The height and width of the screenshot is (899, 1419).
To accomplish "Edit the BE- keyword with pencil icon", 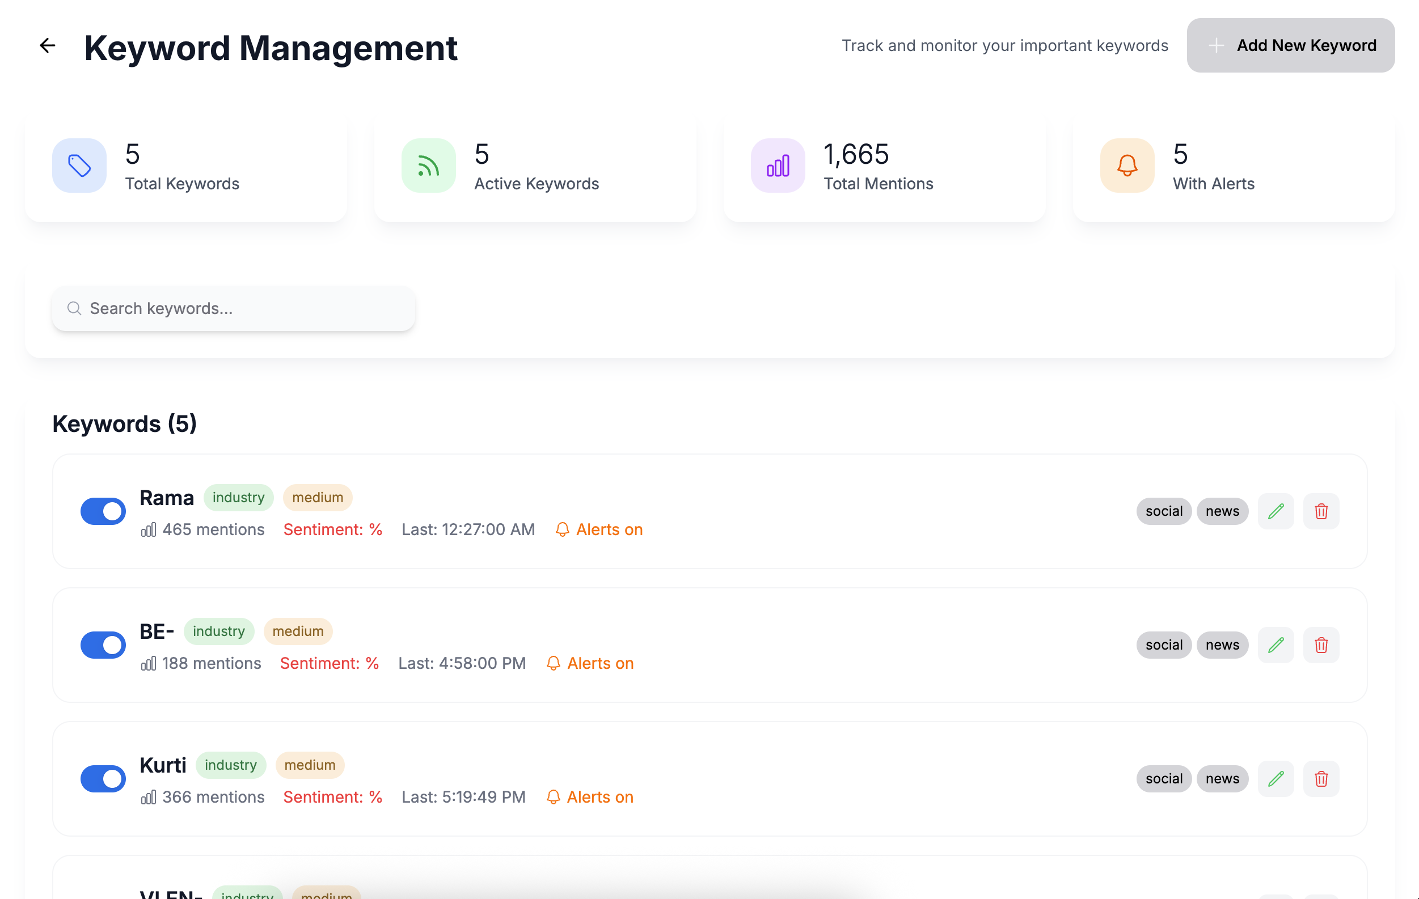I will pos(1276,644).
